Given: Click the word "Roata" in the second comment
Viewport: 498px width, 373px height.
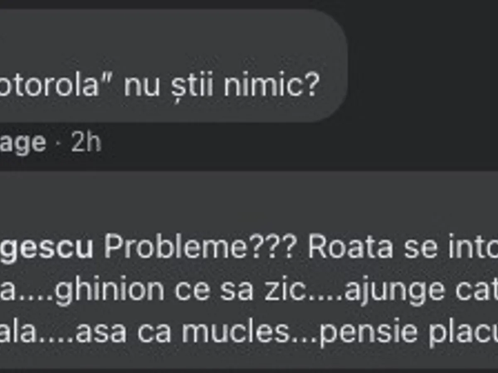Looking at the screenshot, I should click(x=350, y=248).
